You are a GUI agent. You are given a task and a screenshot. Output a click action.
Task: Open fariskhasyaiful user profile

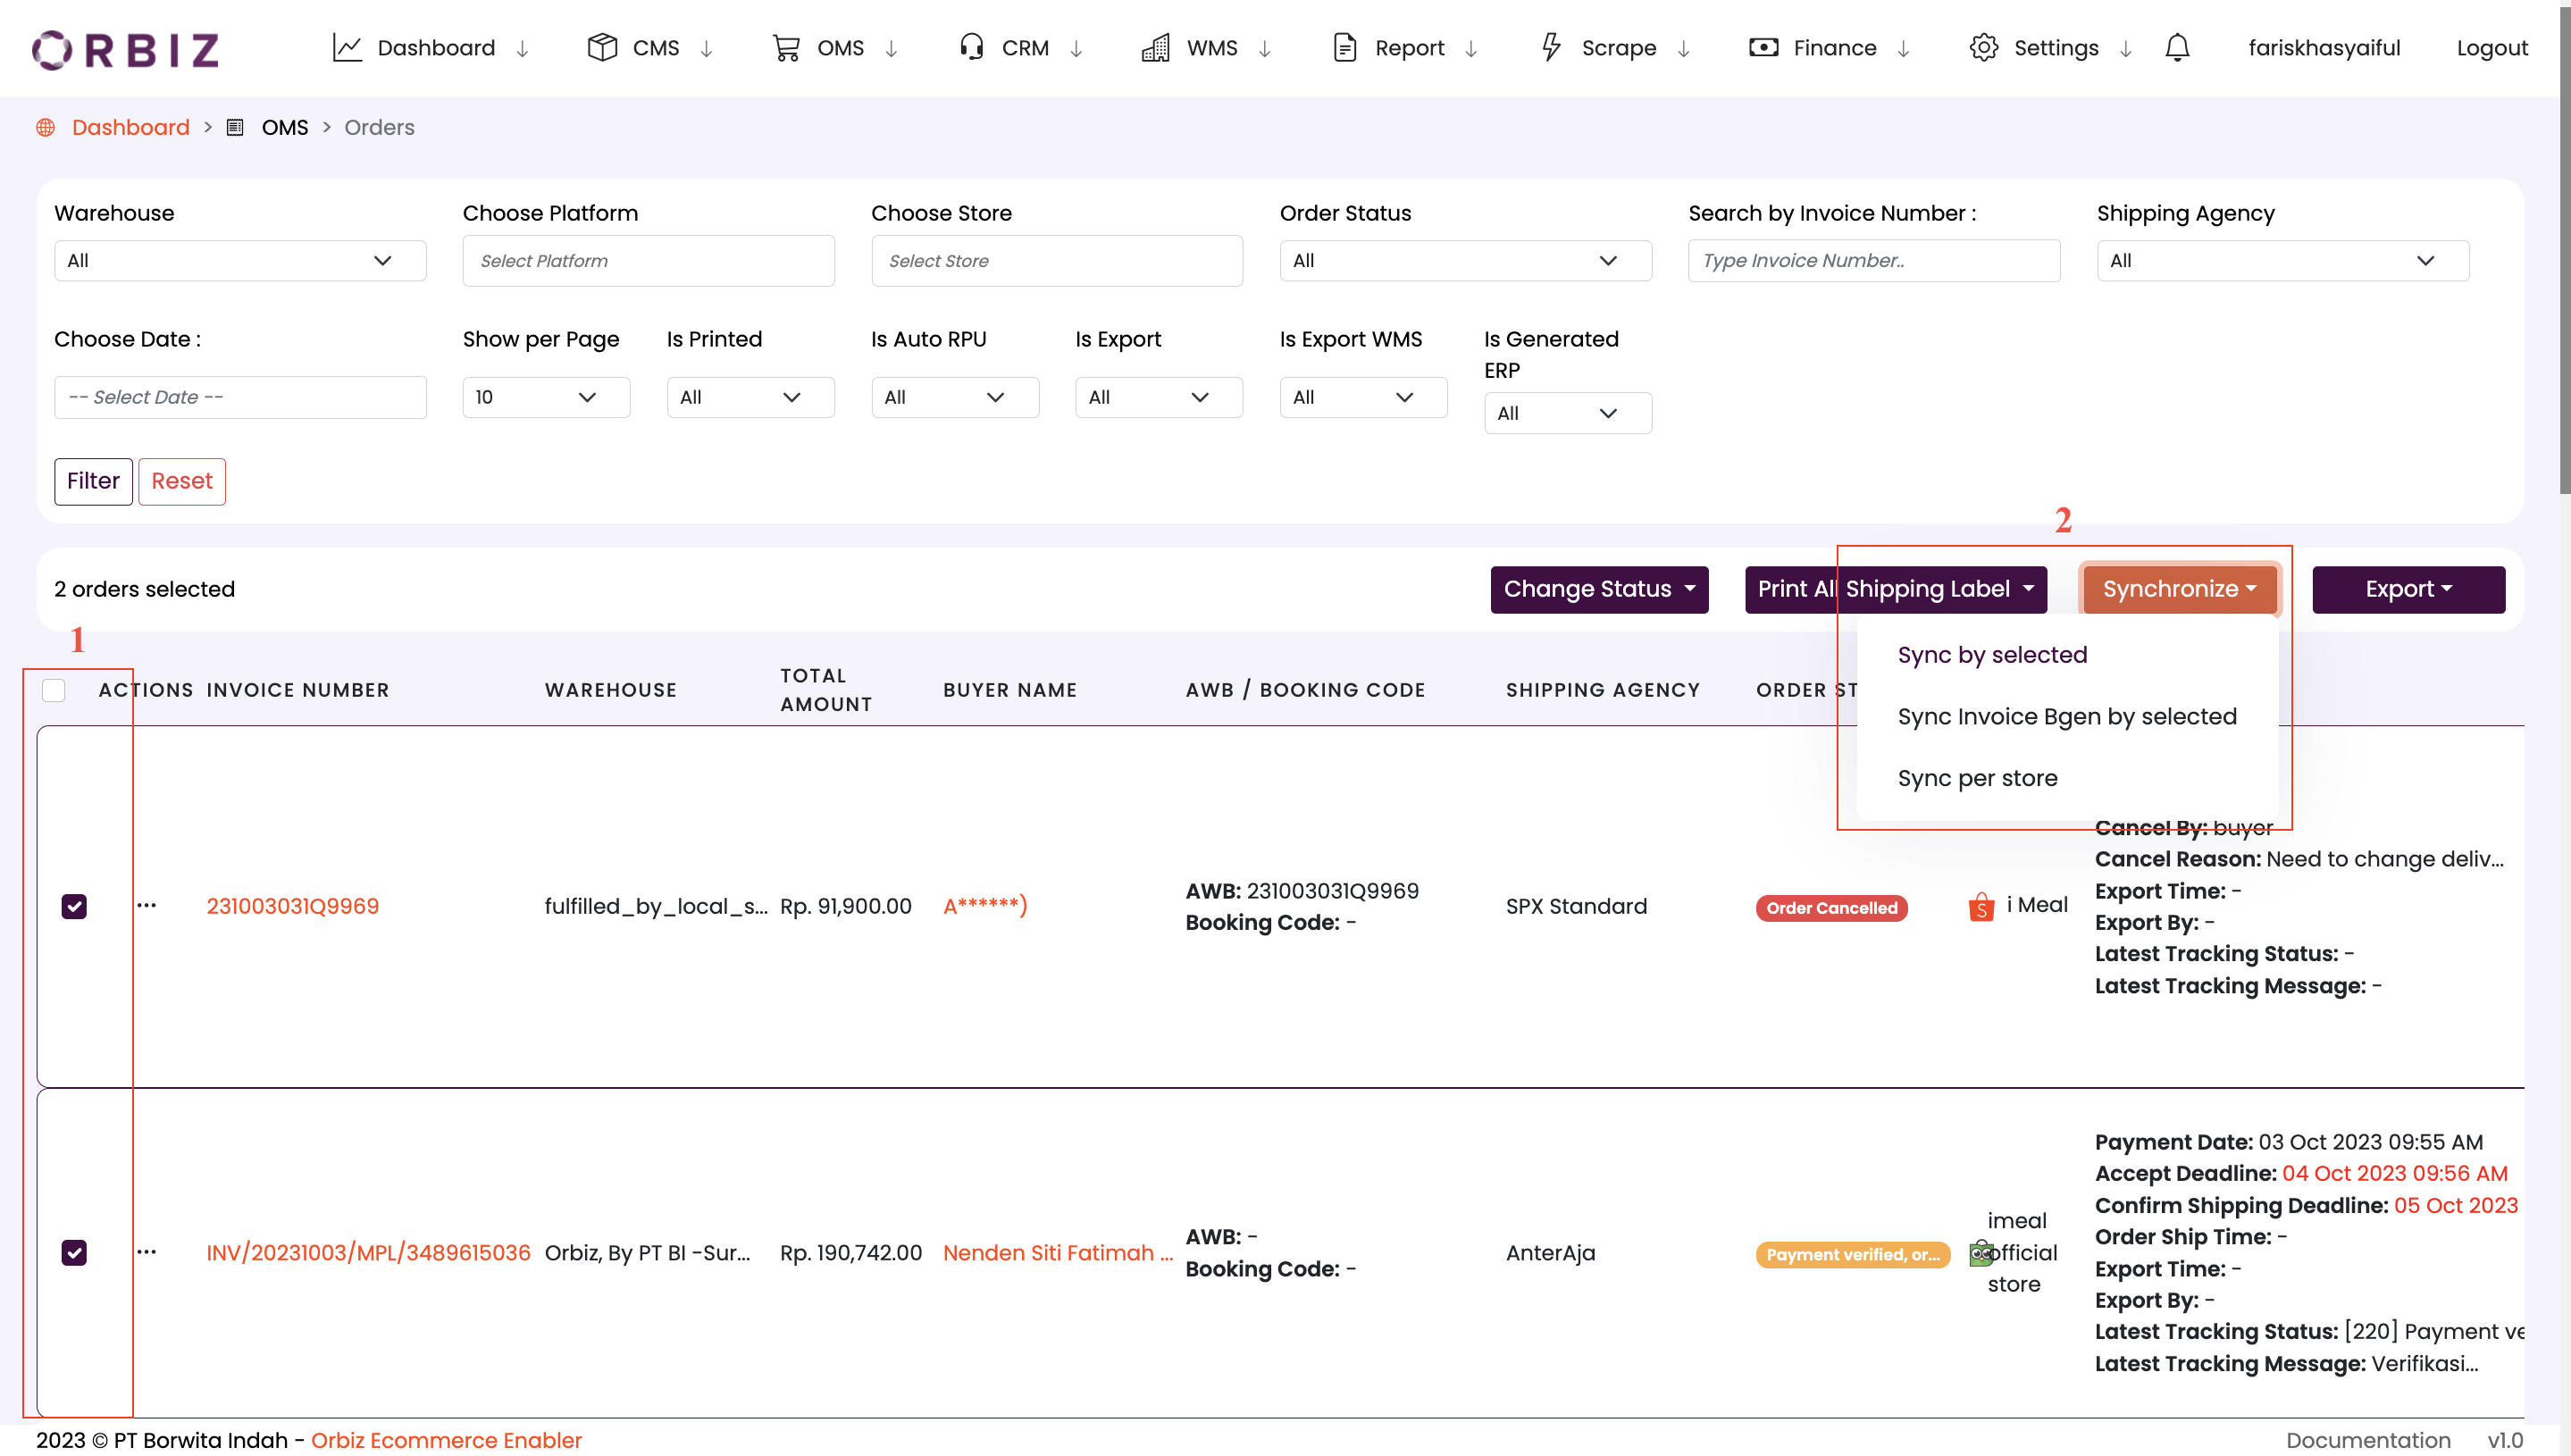pos(2323,48)
